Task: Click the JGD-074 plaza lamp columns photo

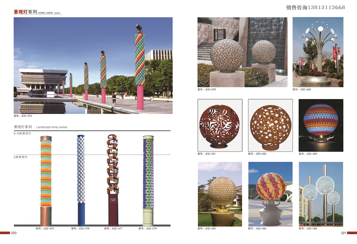Action: pyautogui.click(x=93, y=65)
